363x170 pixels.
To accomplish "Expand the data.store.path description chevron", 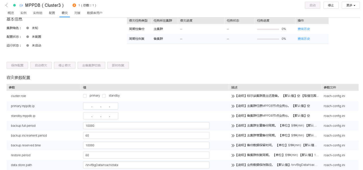I will 233,165.
